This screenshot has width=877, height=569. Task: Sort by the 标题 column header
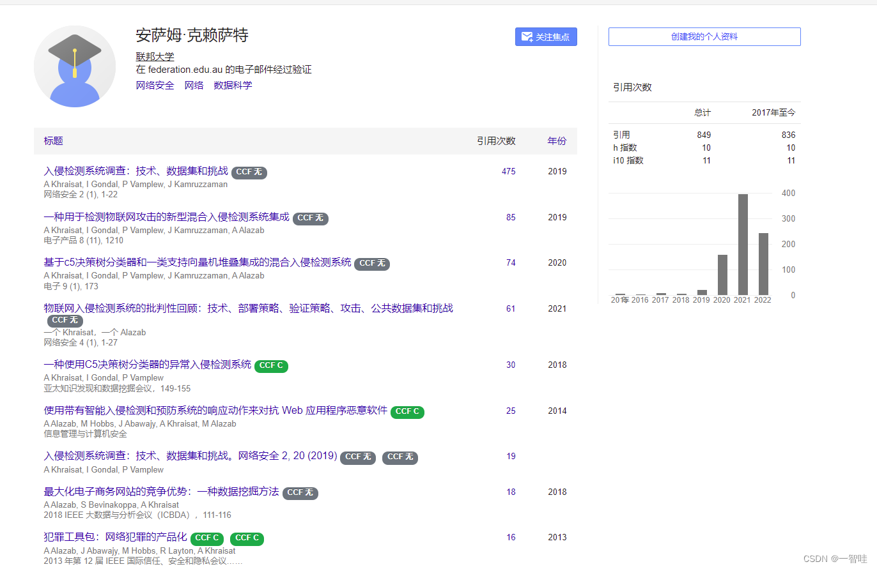tap(54, 141)
